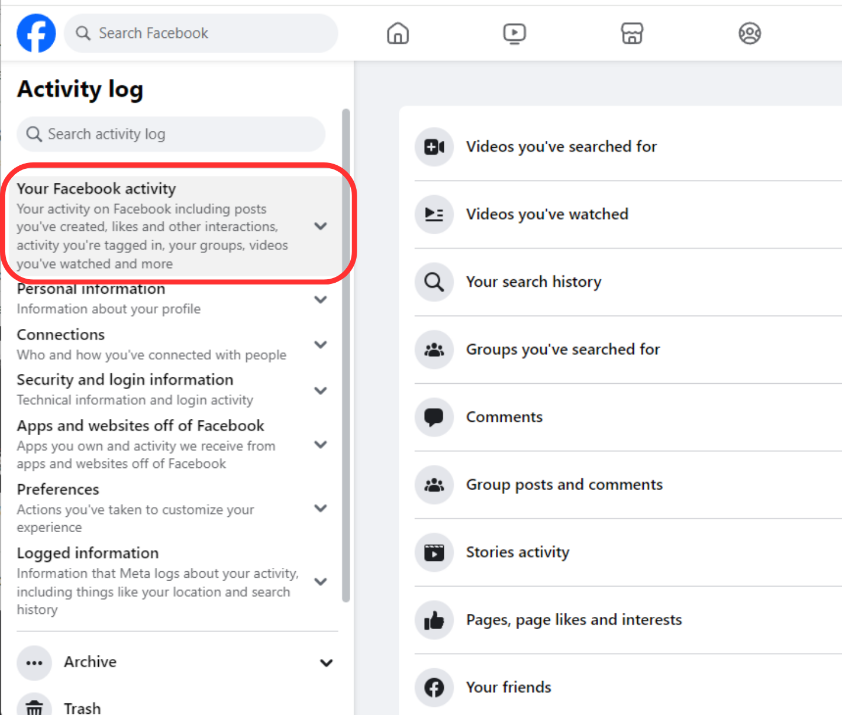Click the Stories activity icon
This screenshot has width=842, height=715.
(434, 552)
